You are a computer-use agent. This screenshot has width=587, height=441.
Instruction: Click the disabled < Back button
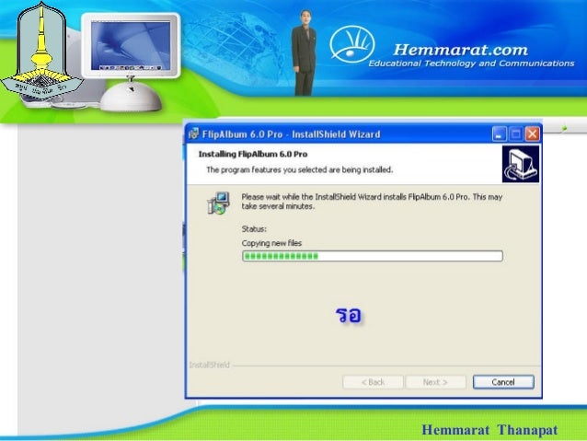(x=373, y=382)
